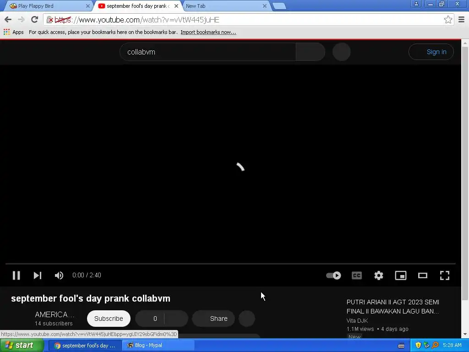
Task: Pause the video with the pause button
Action: click(16, 275)
